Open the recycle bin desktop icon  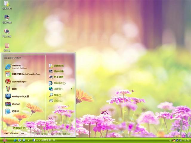[x=7, y=47]
